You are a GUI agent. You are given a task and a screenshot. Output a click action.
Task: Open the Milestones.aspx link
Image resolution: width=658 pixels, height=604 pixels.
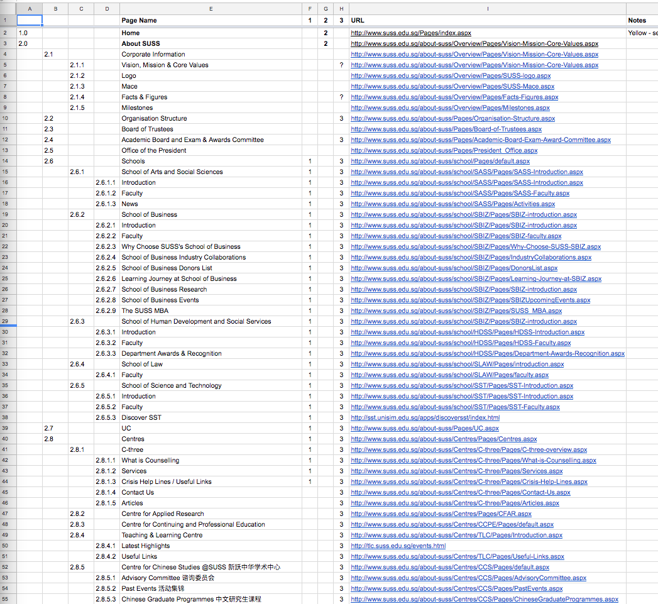[450, 107]
